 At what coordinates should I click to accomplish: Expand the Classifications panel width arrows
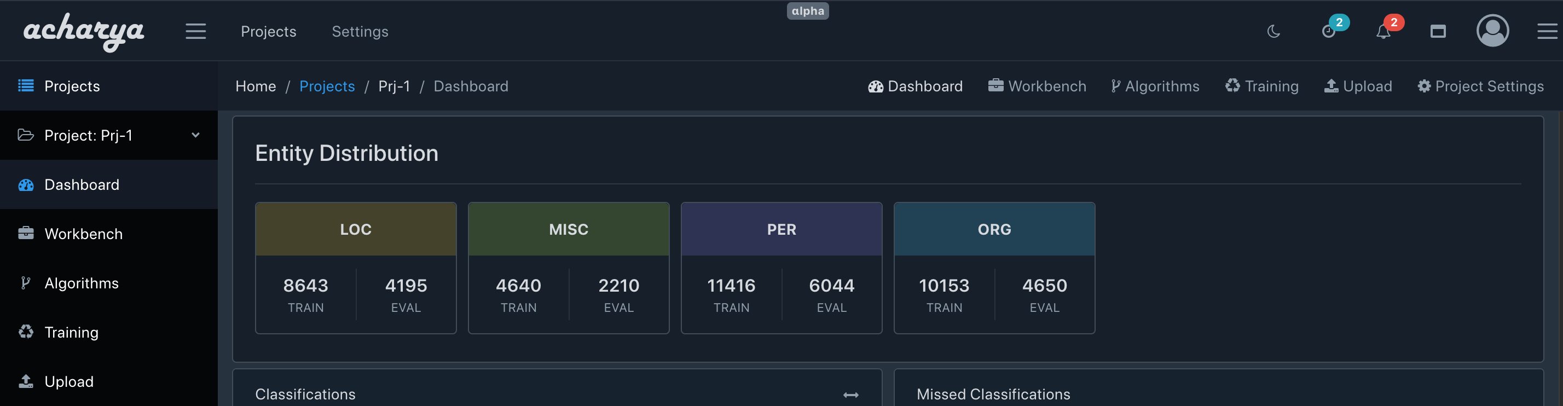click(850, 395)
